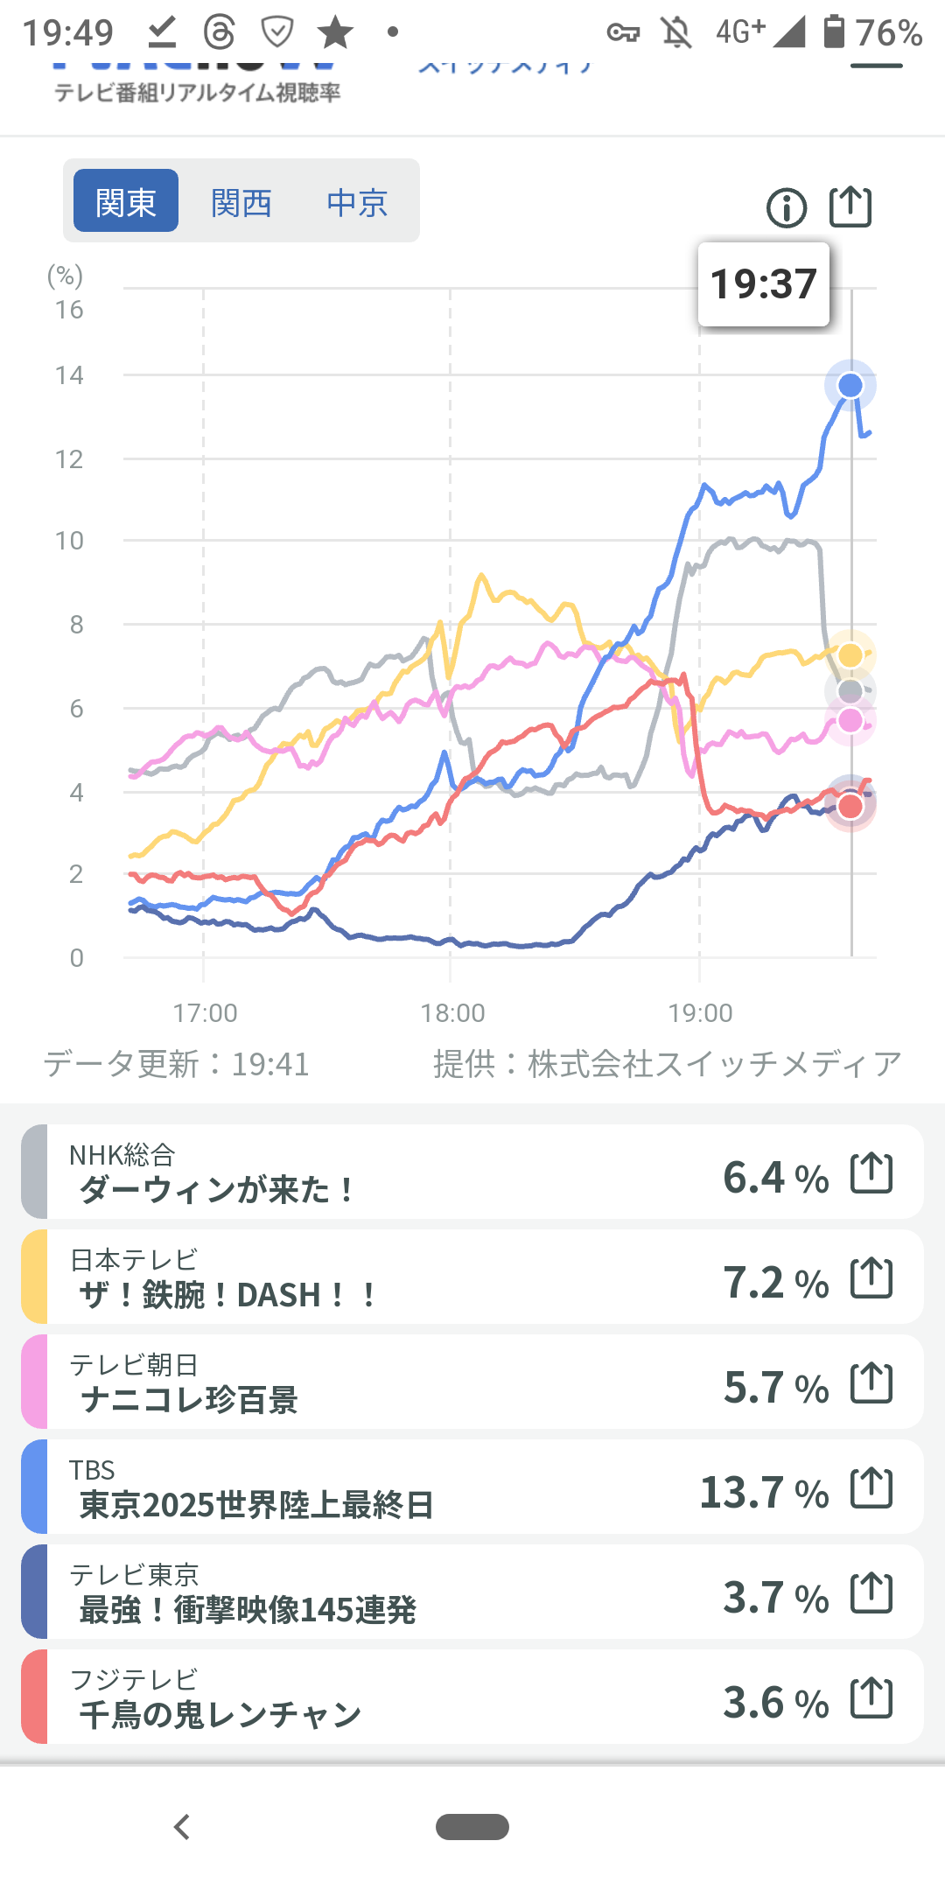
Task: Share the 日本テレビ rating row
Action: [x=871, y=1278]
